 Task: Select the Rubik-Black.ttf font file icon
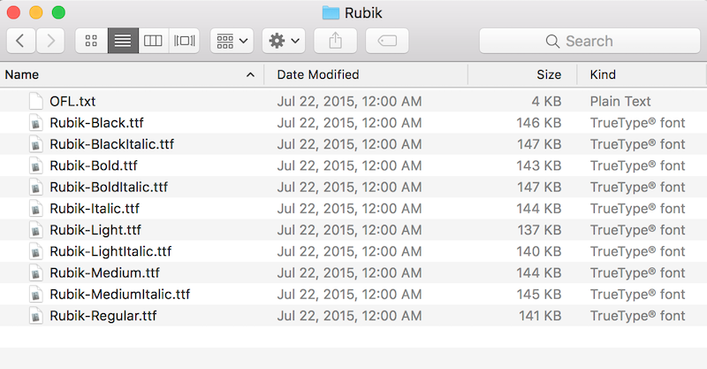click(36, 123)
